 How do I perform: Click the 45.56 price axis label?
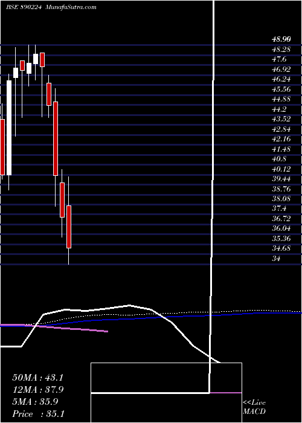[281, 89]
